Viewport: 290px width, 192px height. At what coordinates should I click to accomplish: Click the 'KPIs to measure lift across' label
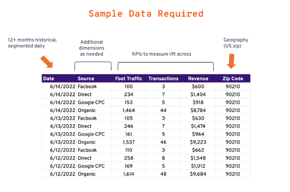161,54
